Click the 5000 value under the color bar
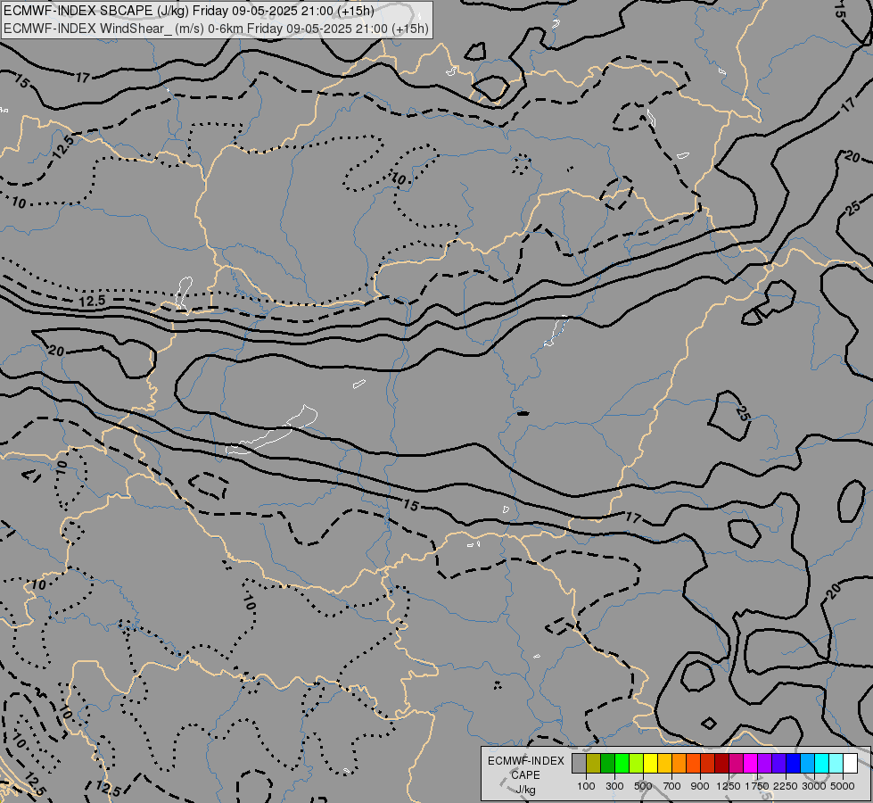This screenshot has height=803, width=873. coord(843,786)
